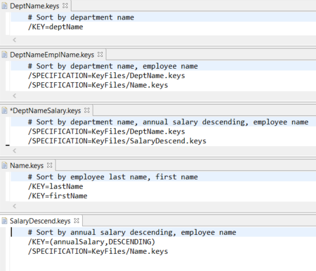This screenshot has width=316, height=271.
Task: Click '# Sort by department name, employee name' line
Action: pyautogui.click(x=113, y=66)
